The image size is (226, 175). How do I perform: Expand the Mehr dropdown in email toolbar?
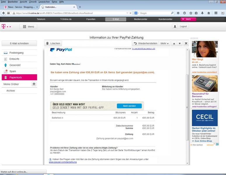pyautogui.click(x=164, y=43)
